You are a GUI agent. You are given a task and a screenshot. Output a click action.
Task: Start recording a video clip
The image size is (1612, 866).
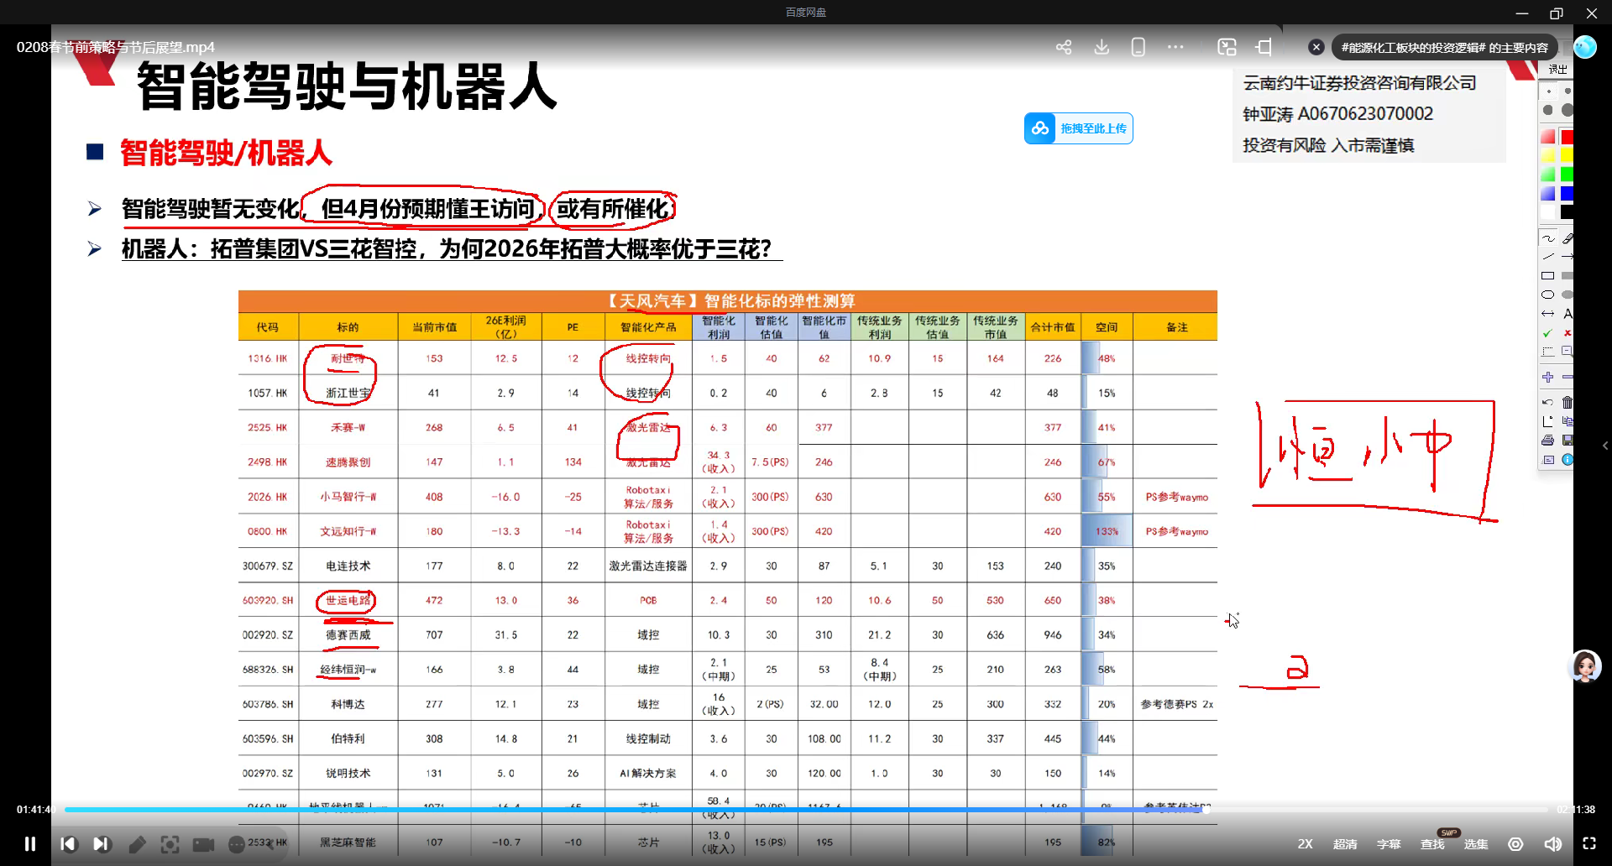pyautogui.click(x=203, y=844)
